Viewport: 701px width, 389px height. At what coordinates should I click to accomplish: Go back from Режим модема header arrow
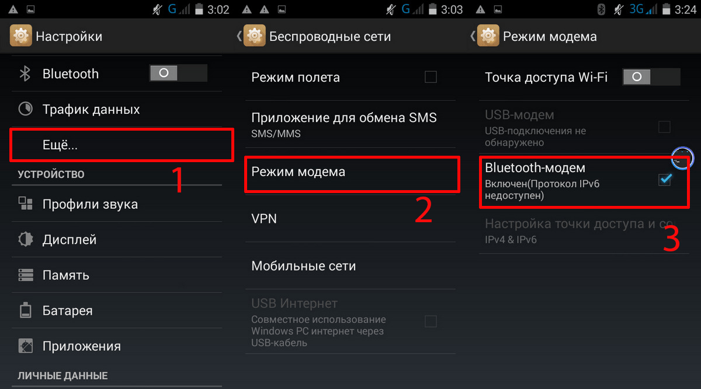(473, 36)
